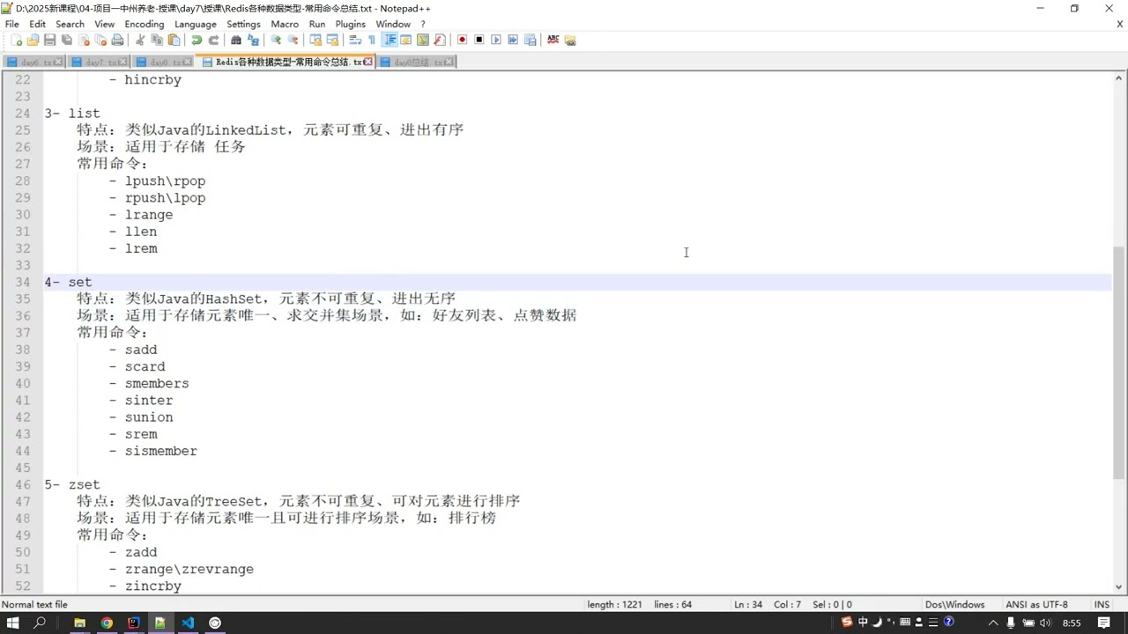Open the Edit menu

coord(37,24)
